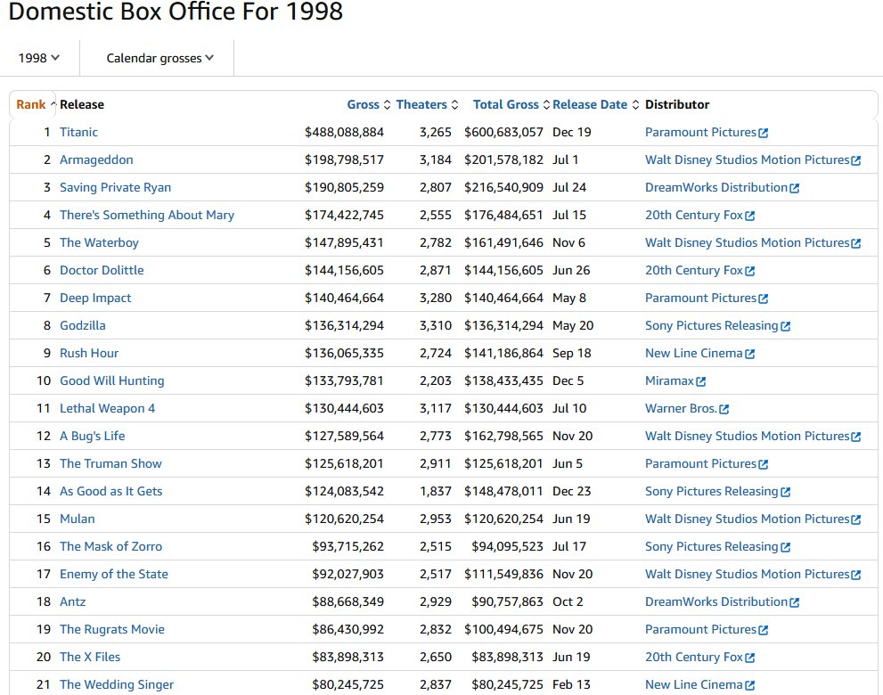This screenshot has width=883, height=695.
Task: Sort table by Rank column
Action: (36, 104)
